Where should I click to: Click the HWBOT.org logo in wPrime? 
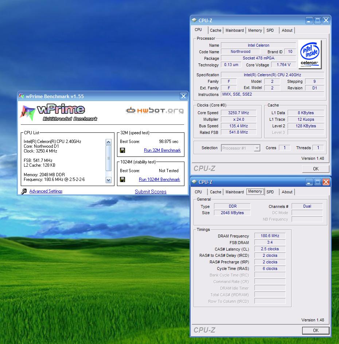coord(155,111)
